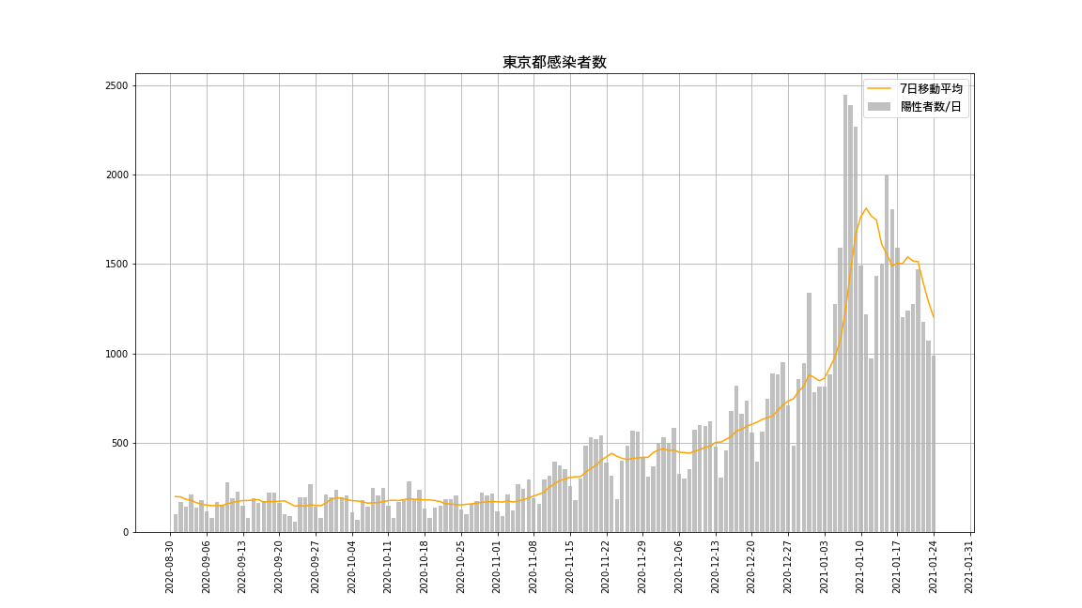Click the x-axis date 2021-01-10
Viewport: 1082px width, 608px height.
pyautogui.click(x=861, y=567)
